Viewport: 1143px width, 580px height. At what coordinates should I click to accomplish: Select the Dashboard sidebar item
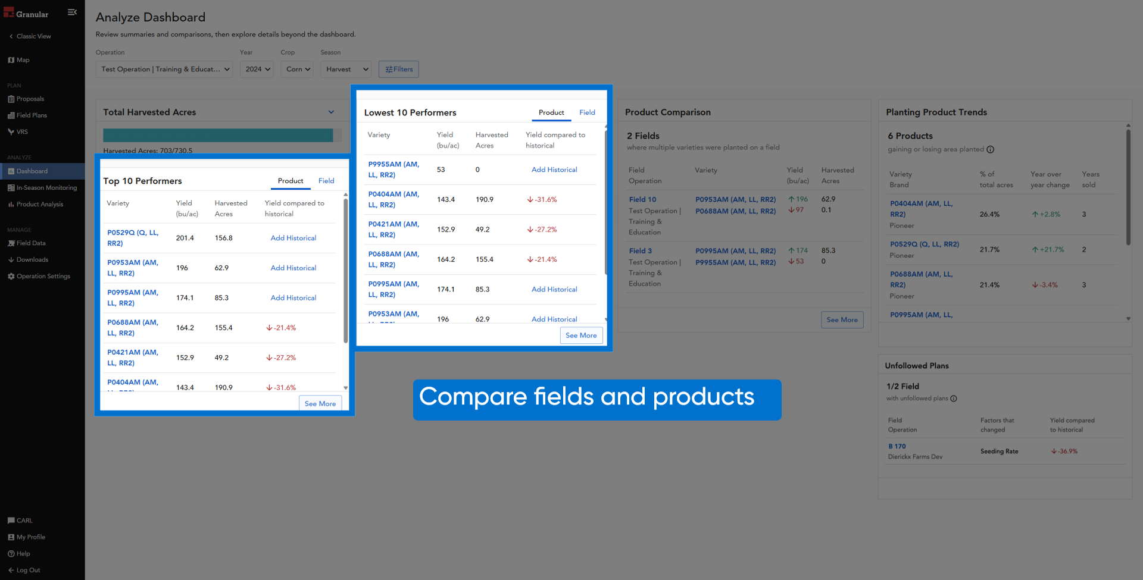pyautogui.click(x=42, y=171)
